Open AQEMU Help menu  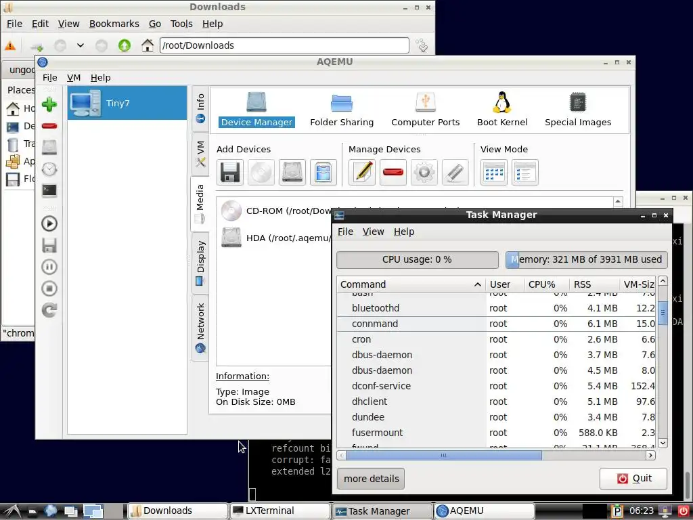tap(100, 77)
